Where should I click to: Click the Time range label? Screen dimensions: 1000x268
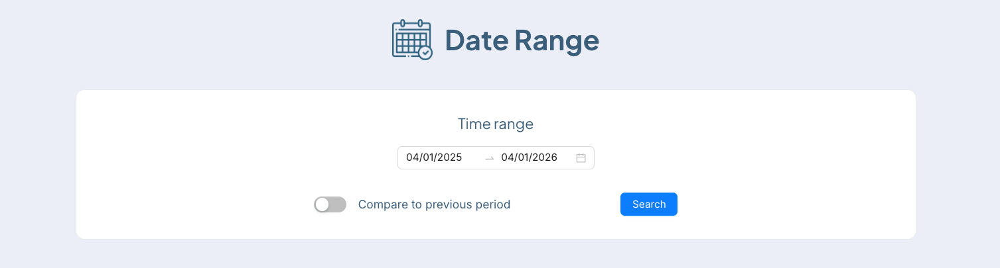(x=496, y=124)
